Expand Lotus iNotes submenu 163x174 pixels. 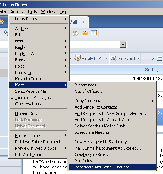(38, 19)
